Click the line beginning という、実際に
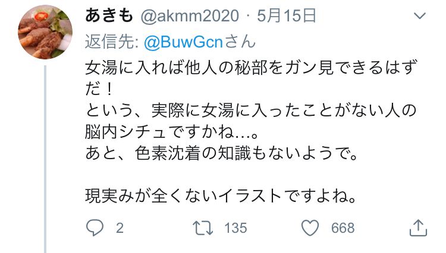The image size is (446, 253). (251, 111)
